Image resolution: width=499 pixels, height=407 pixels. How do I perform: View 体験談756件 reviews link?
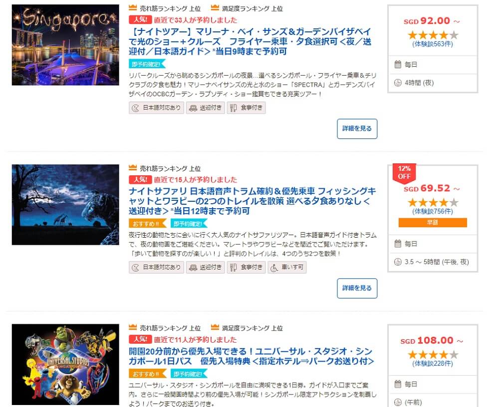433,211
